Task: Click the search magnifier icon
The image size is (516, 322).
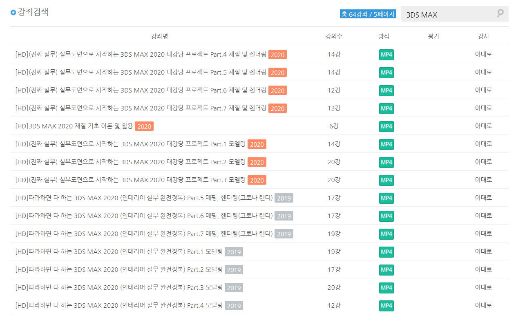Action: click(500, 14)
